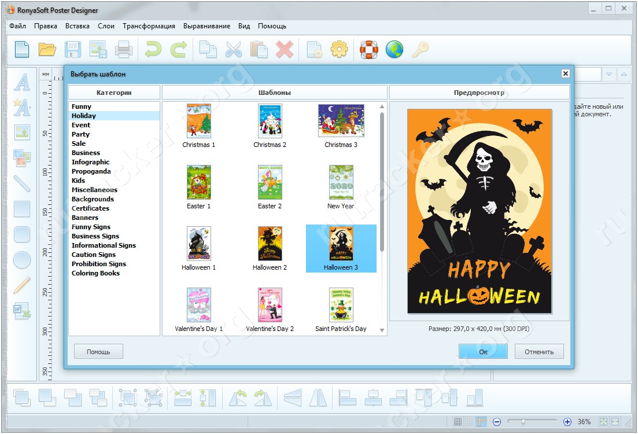This screenshot has width=638, height=434.
Task: Save the poster with the floppy disk icon
Action: (x=73, y=49)
